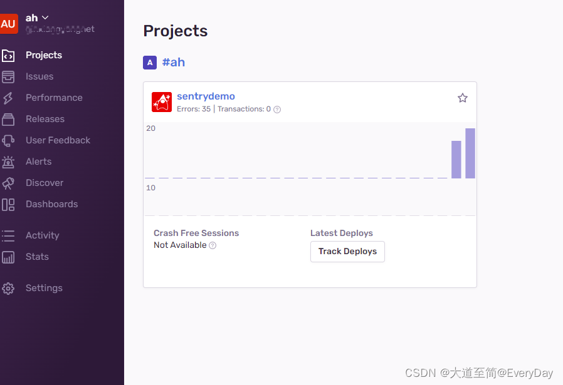Screen dimensions: 563x385
Task: Click the Track Deploys button
Action: point(347,251)
